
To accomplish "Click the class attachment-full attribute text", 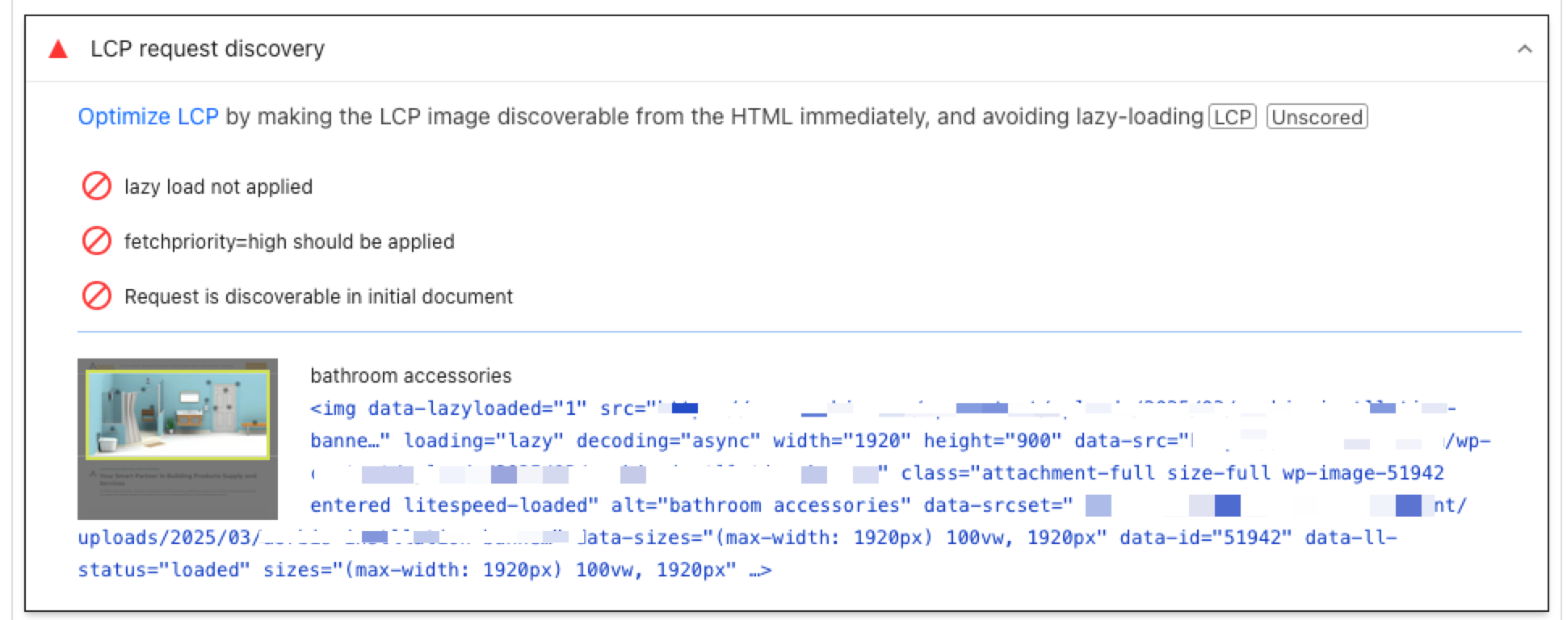I will point(1172,473).
